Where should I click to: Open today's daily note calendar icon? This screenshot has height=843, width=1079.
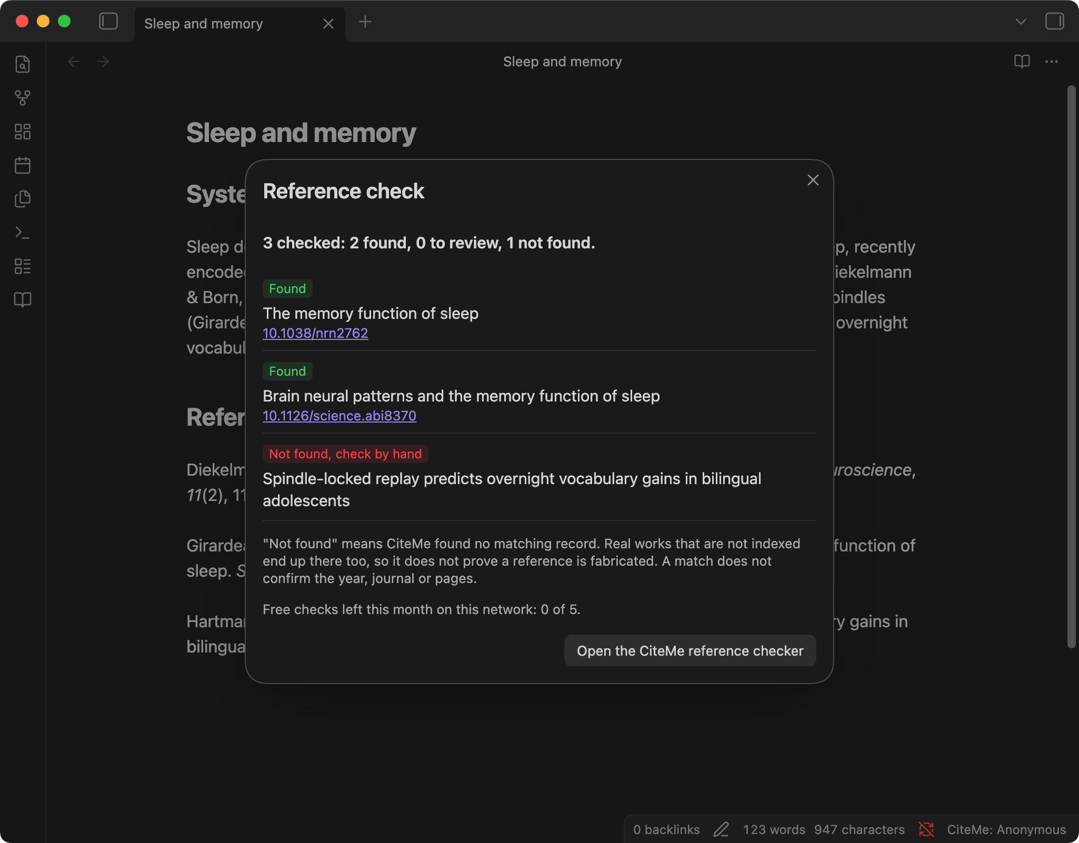[x=23, y=165]
